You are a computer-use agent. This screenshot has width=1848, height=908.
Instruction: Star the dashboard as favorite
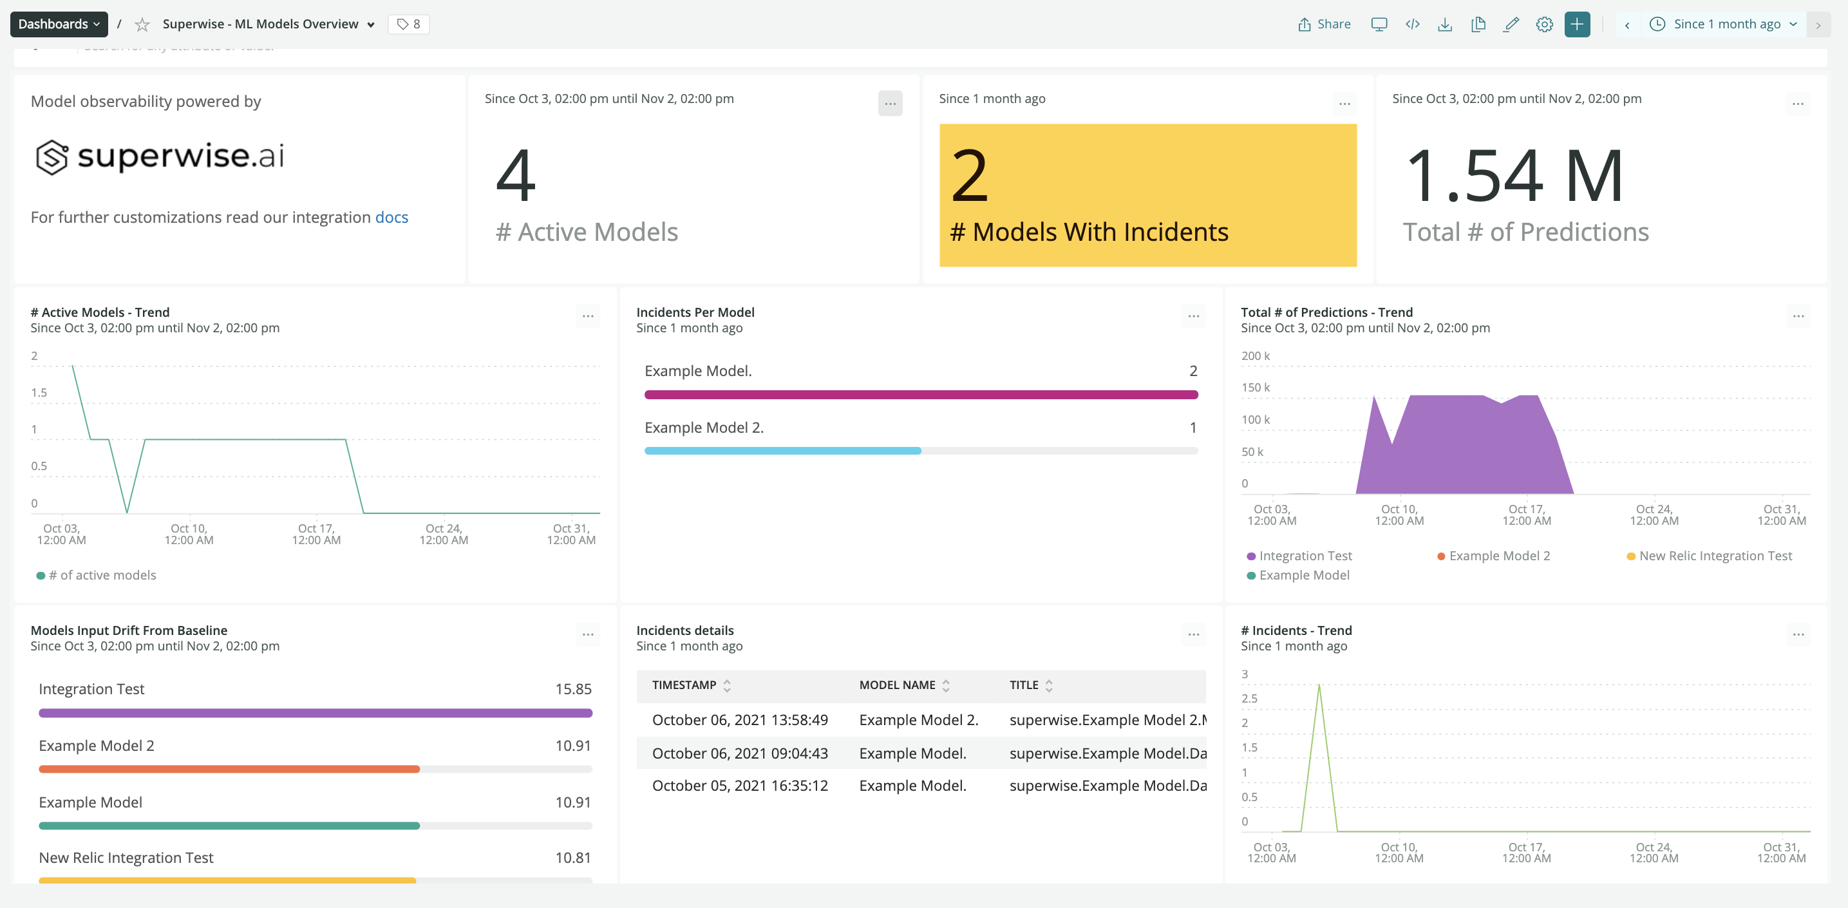(x=142, y=24)
